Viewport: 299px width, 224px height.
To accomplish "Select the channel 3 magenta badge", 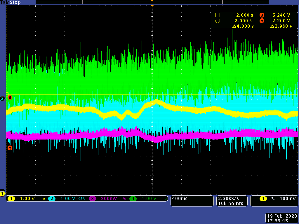I will (x=93, y=199).
